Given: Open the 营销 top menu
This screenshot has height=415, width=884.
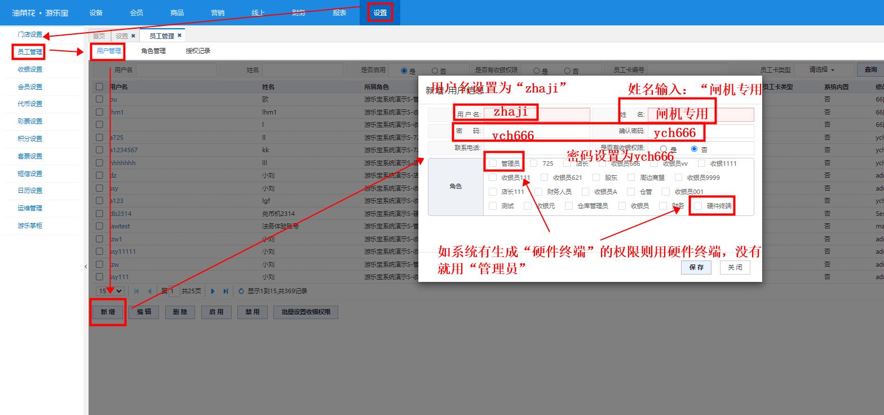Looking at the screenshot, I should coord(218,12).
